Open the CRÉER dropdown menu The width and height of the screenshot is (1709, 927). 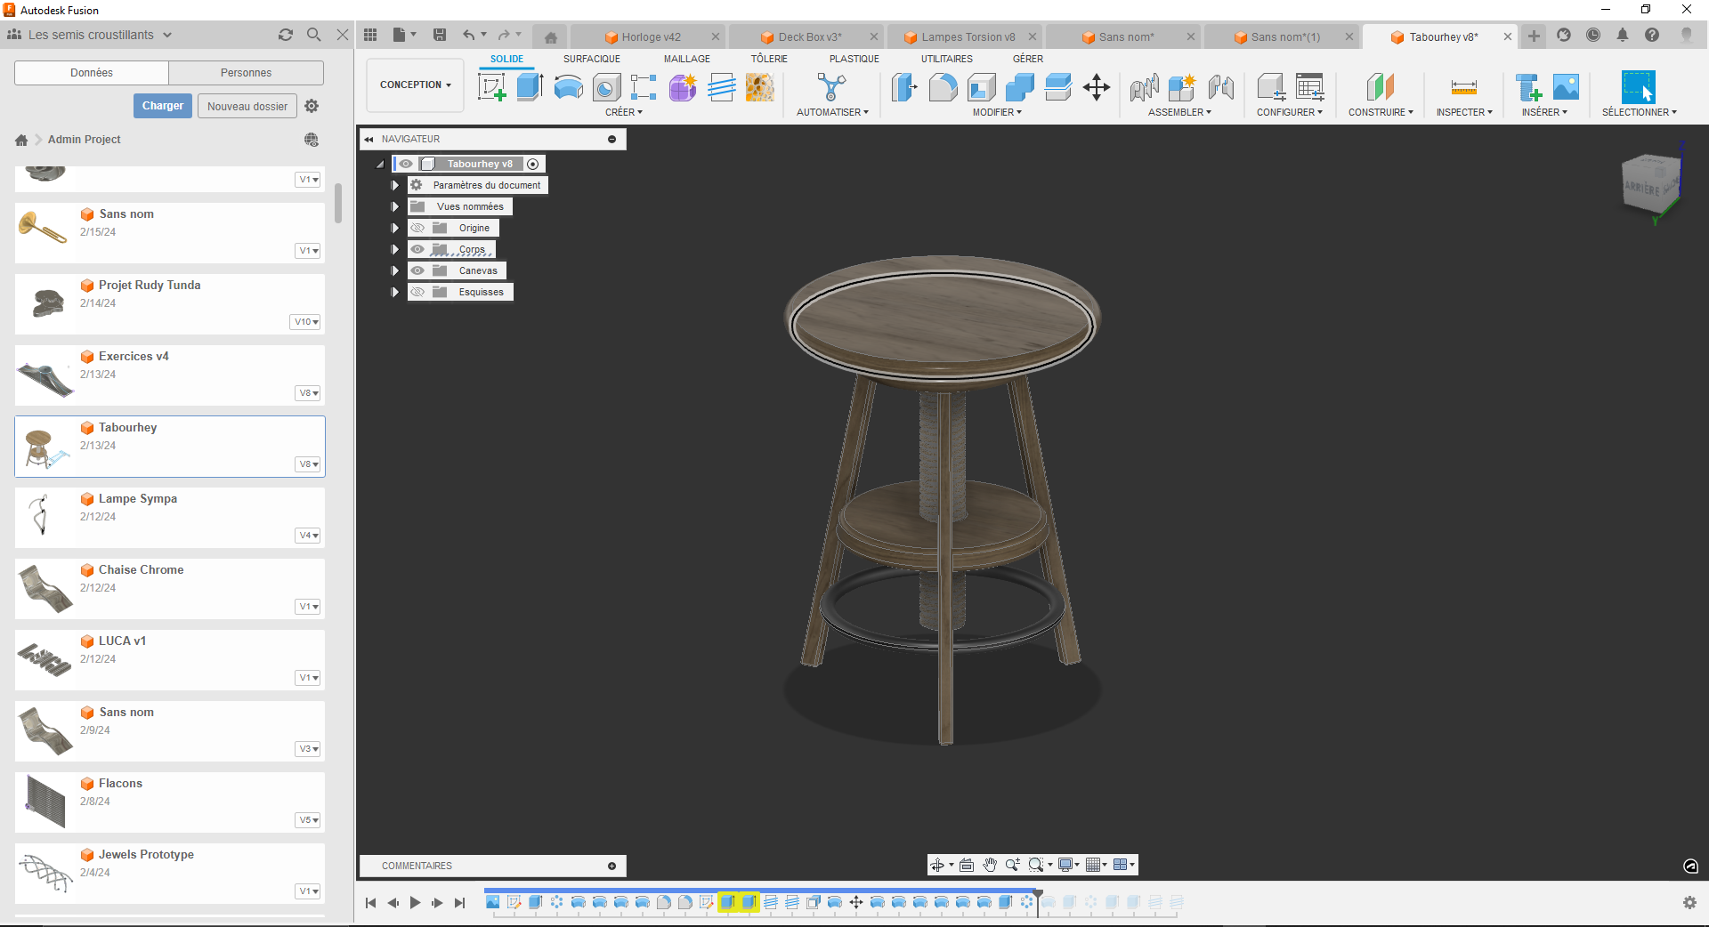click(x=623, y=112)
